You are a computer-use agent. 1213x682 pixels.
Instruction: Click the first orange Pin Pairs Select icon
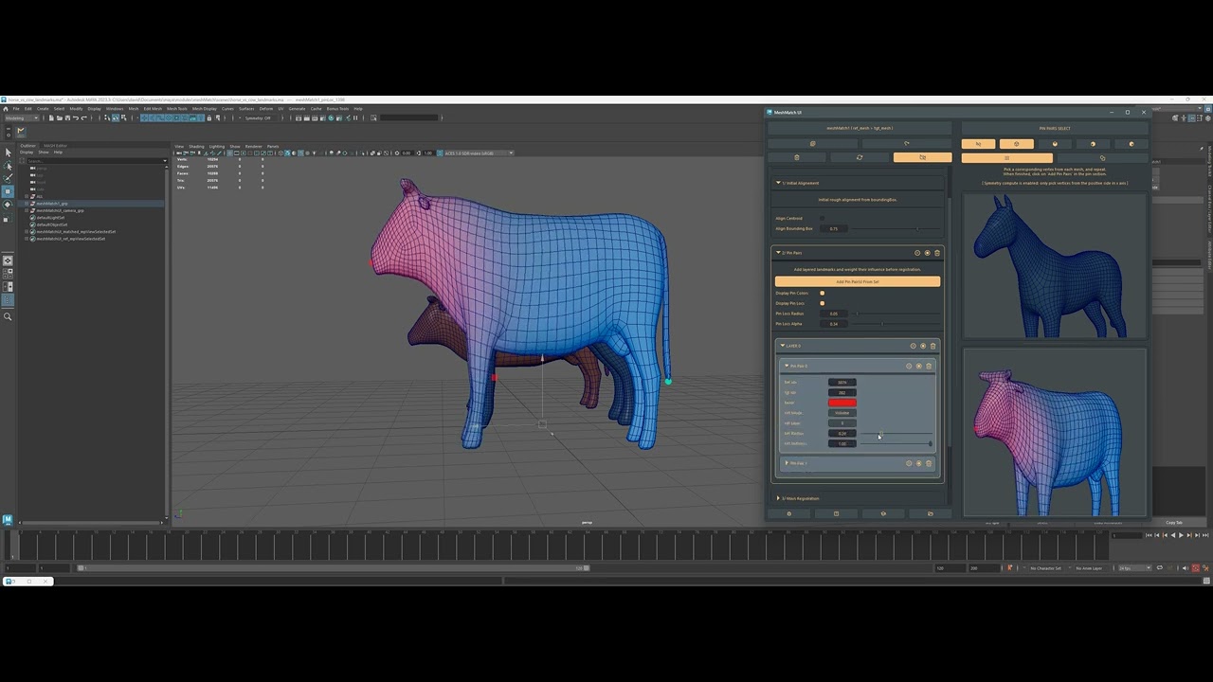point(978,144)
